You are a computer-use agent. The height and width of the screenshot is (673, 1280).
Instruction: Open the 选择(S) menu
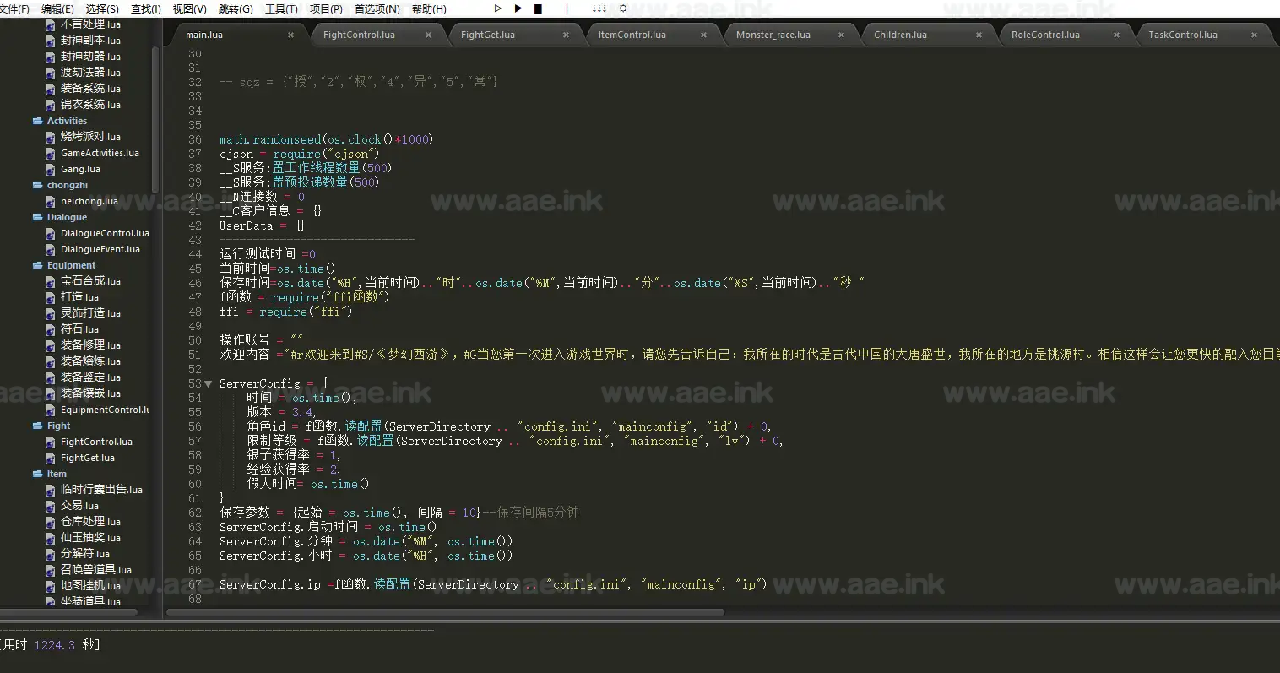tap(102, 9)
